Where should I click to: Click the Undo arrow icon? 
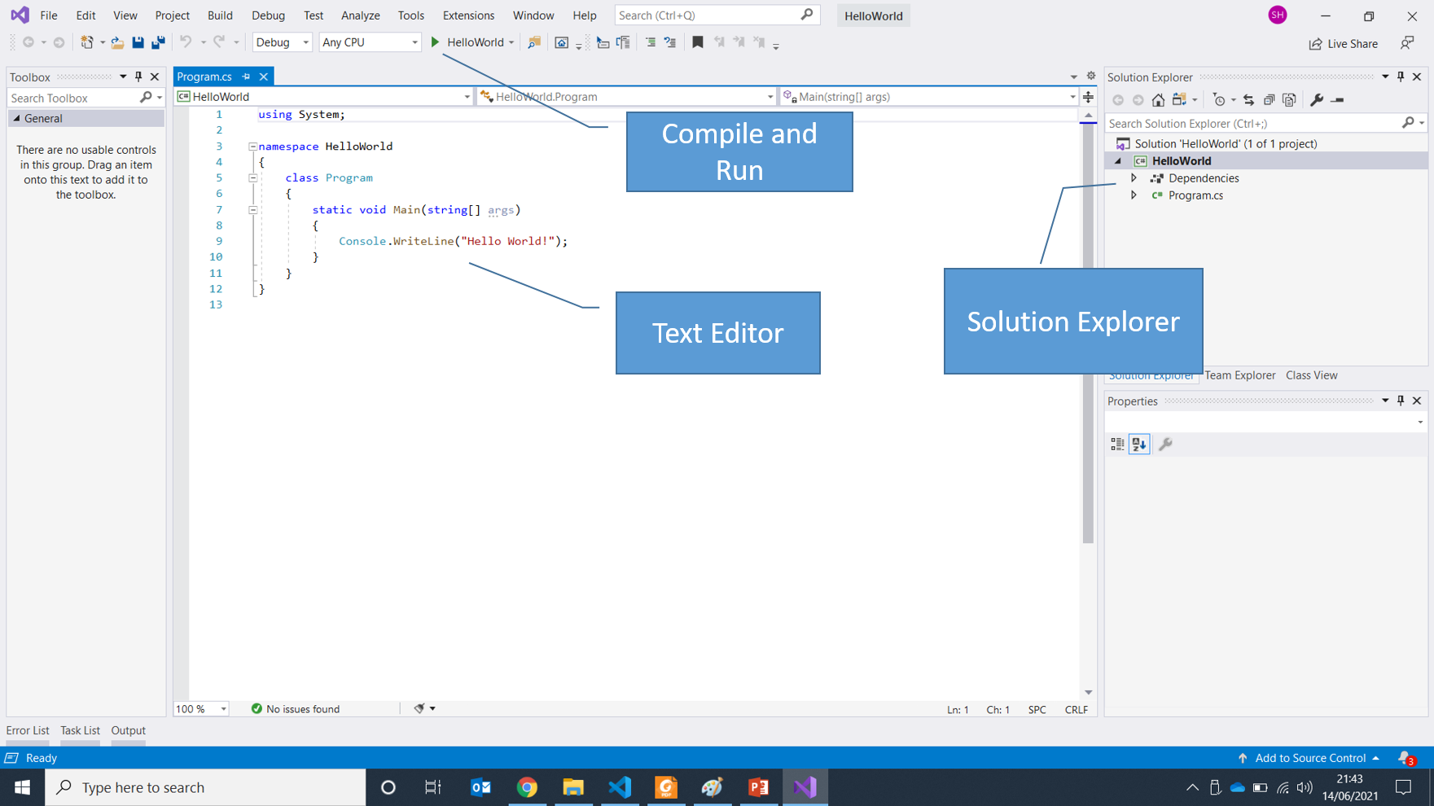click(x=186, y=42)
